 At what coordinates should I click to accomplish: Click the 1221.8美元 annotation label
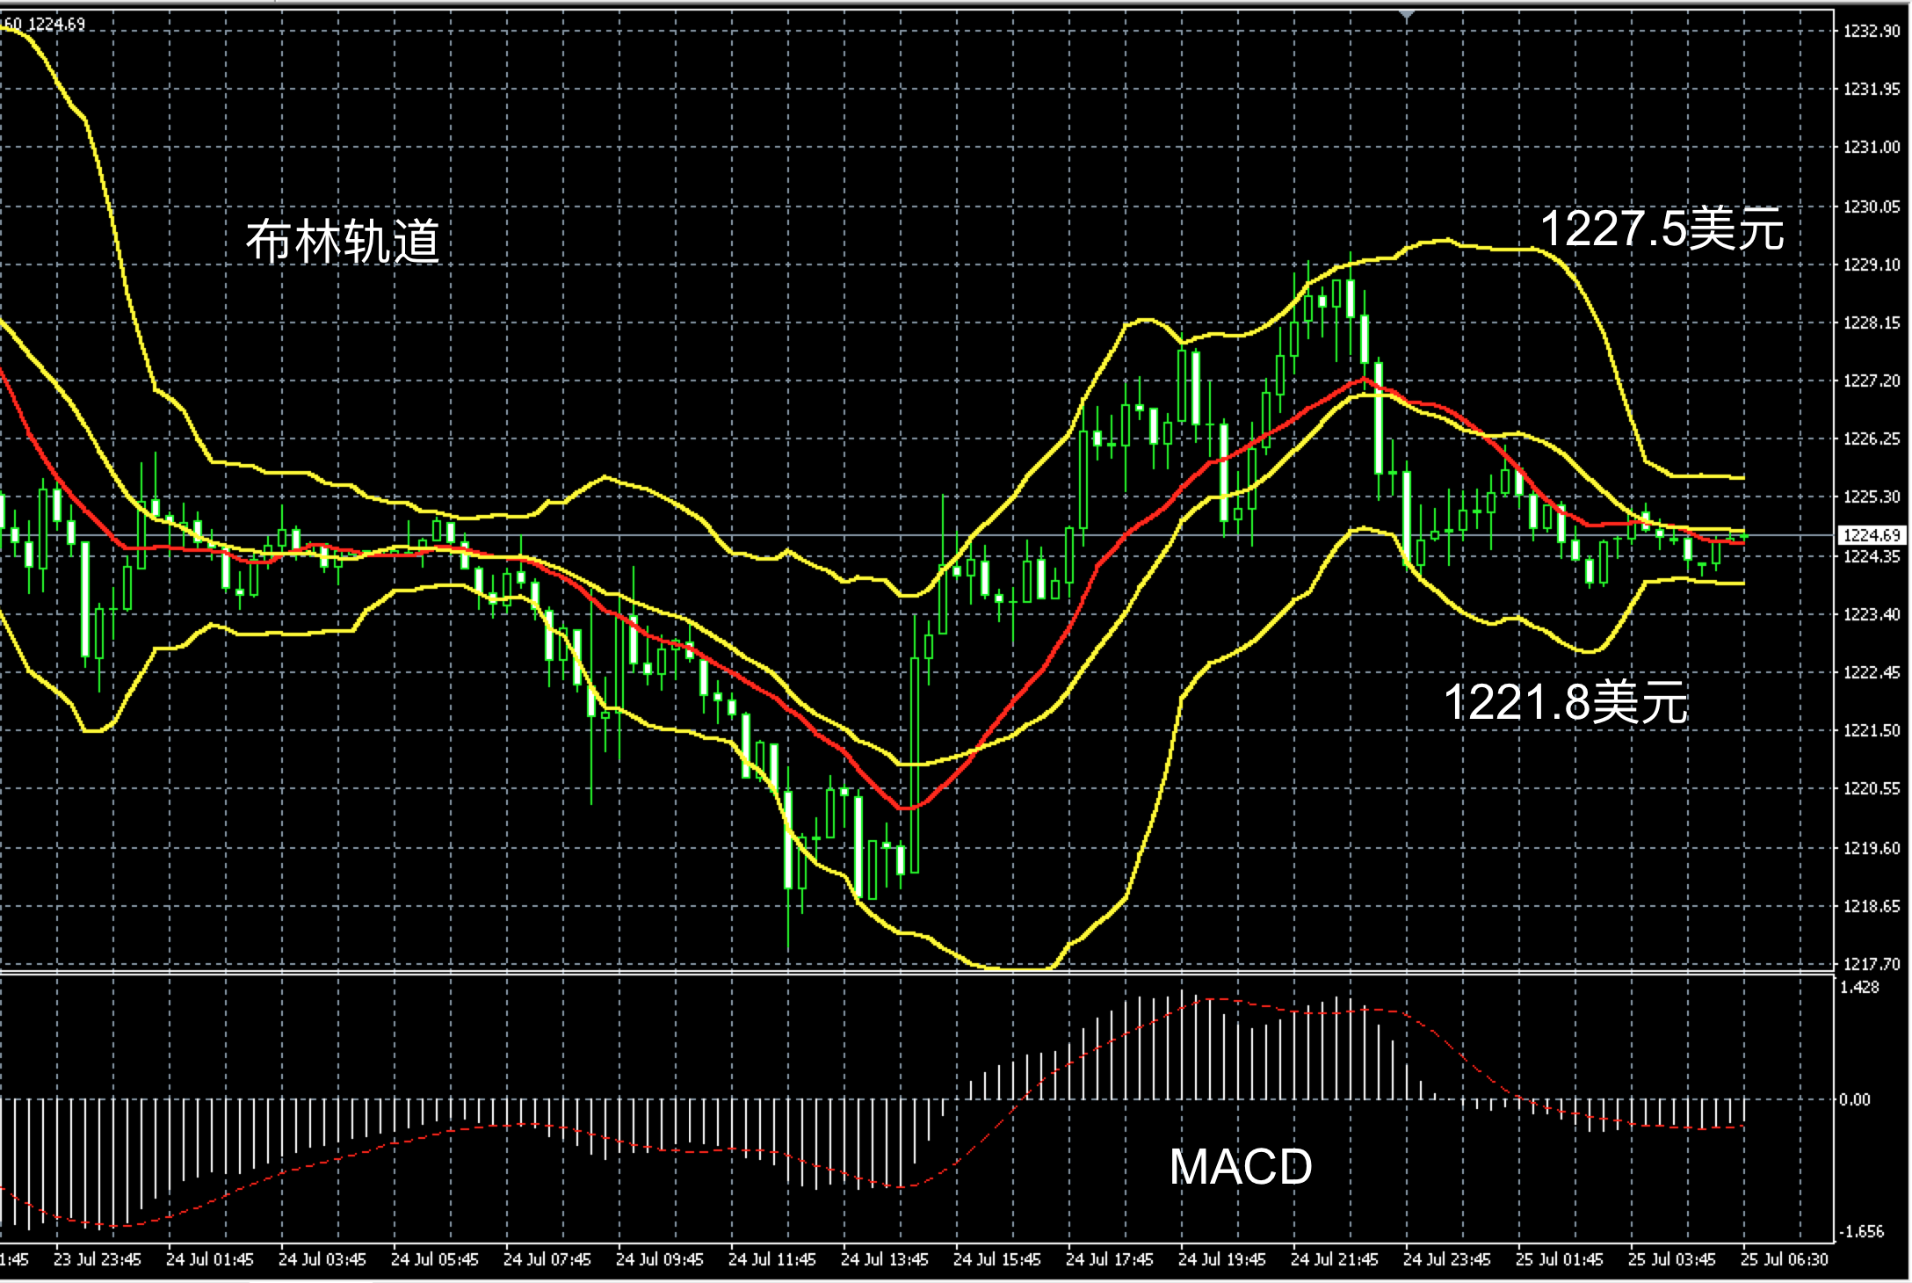pyautogui.click(x=1566, y=702)
